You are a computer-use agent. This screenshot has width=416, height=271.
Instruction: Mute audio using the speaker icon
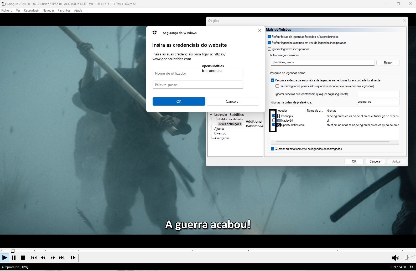pyautogui.click(x=395, y=258)
